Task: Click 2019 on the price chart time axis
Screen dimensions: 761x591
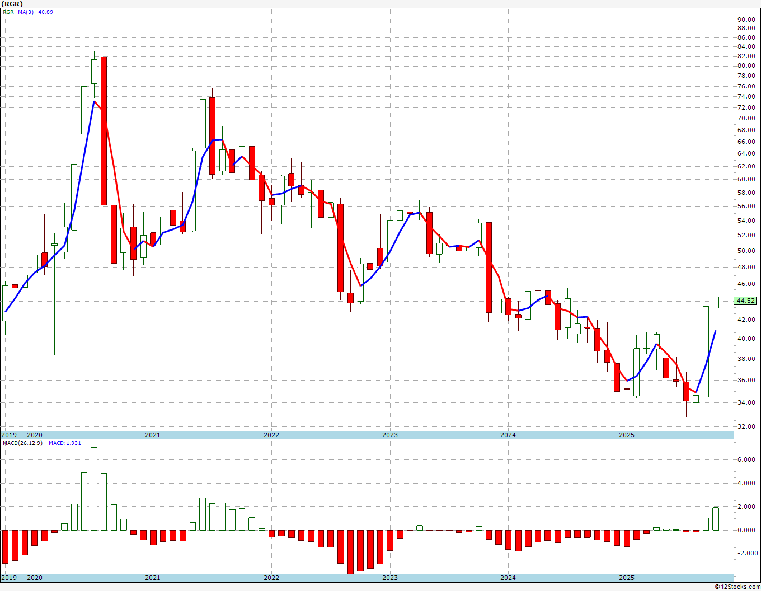Action: (x=8, y=435)
